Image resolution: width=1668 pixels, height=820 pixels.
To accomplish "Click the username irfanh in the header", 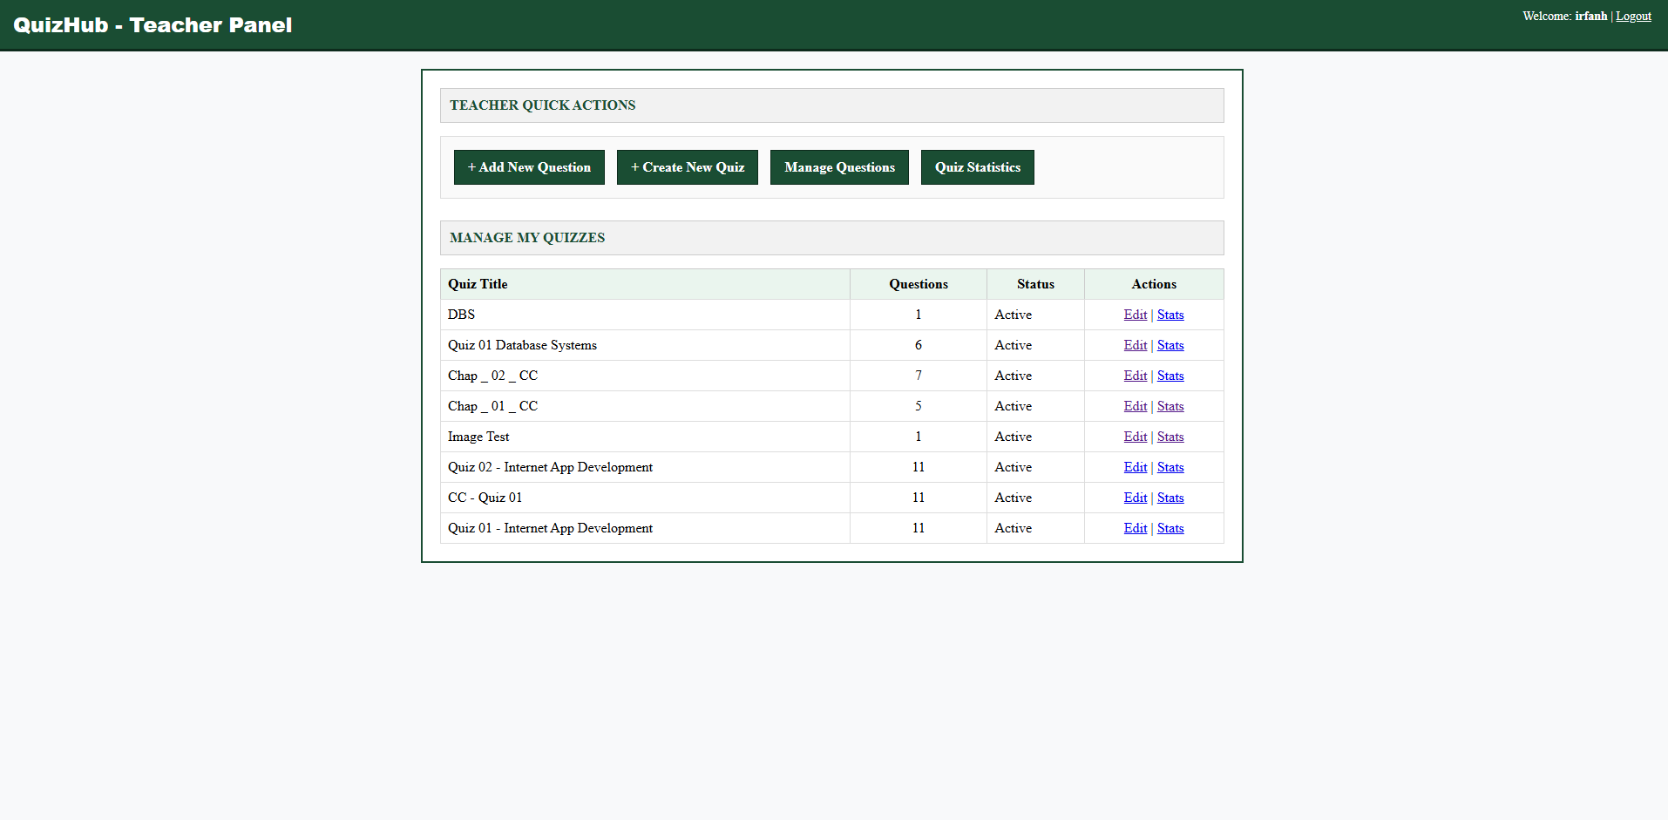I will pyautogui.click(x=1590, y=16).
